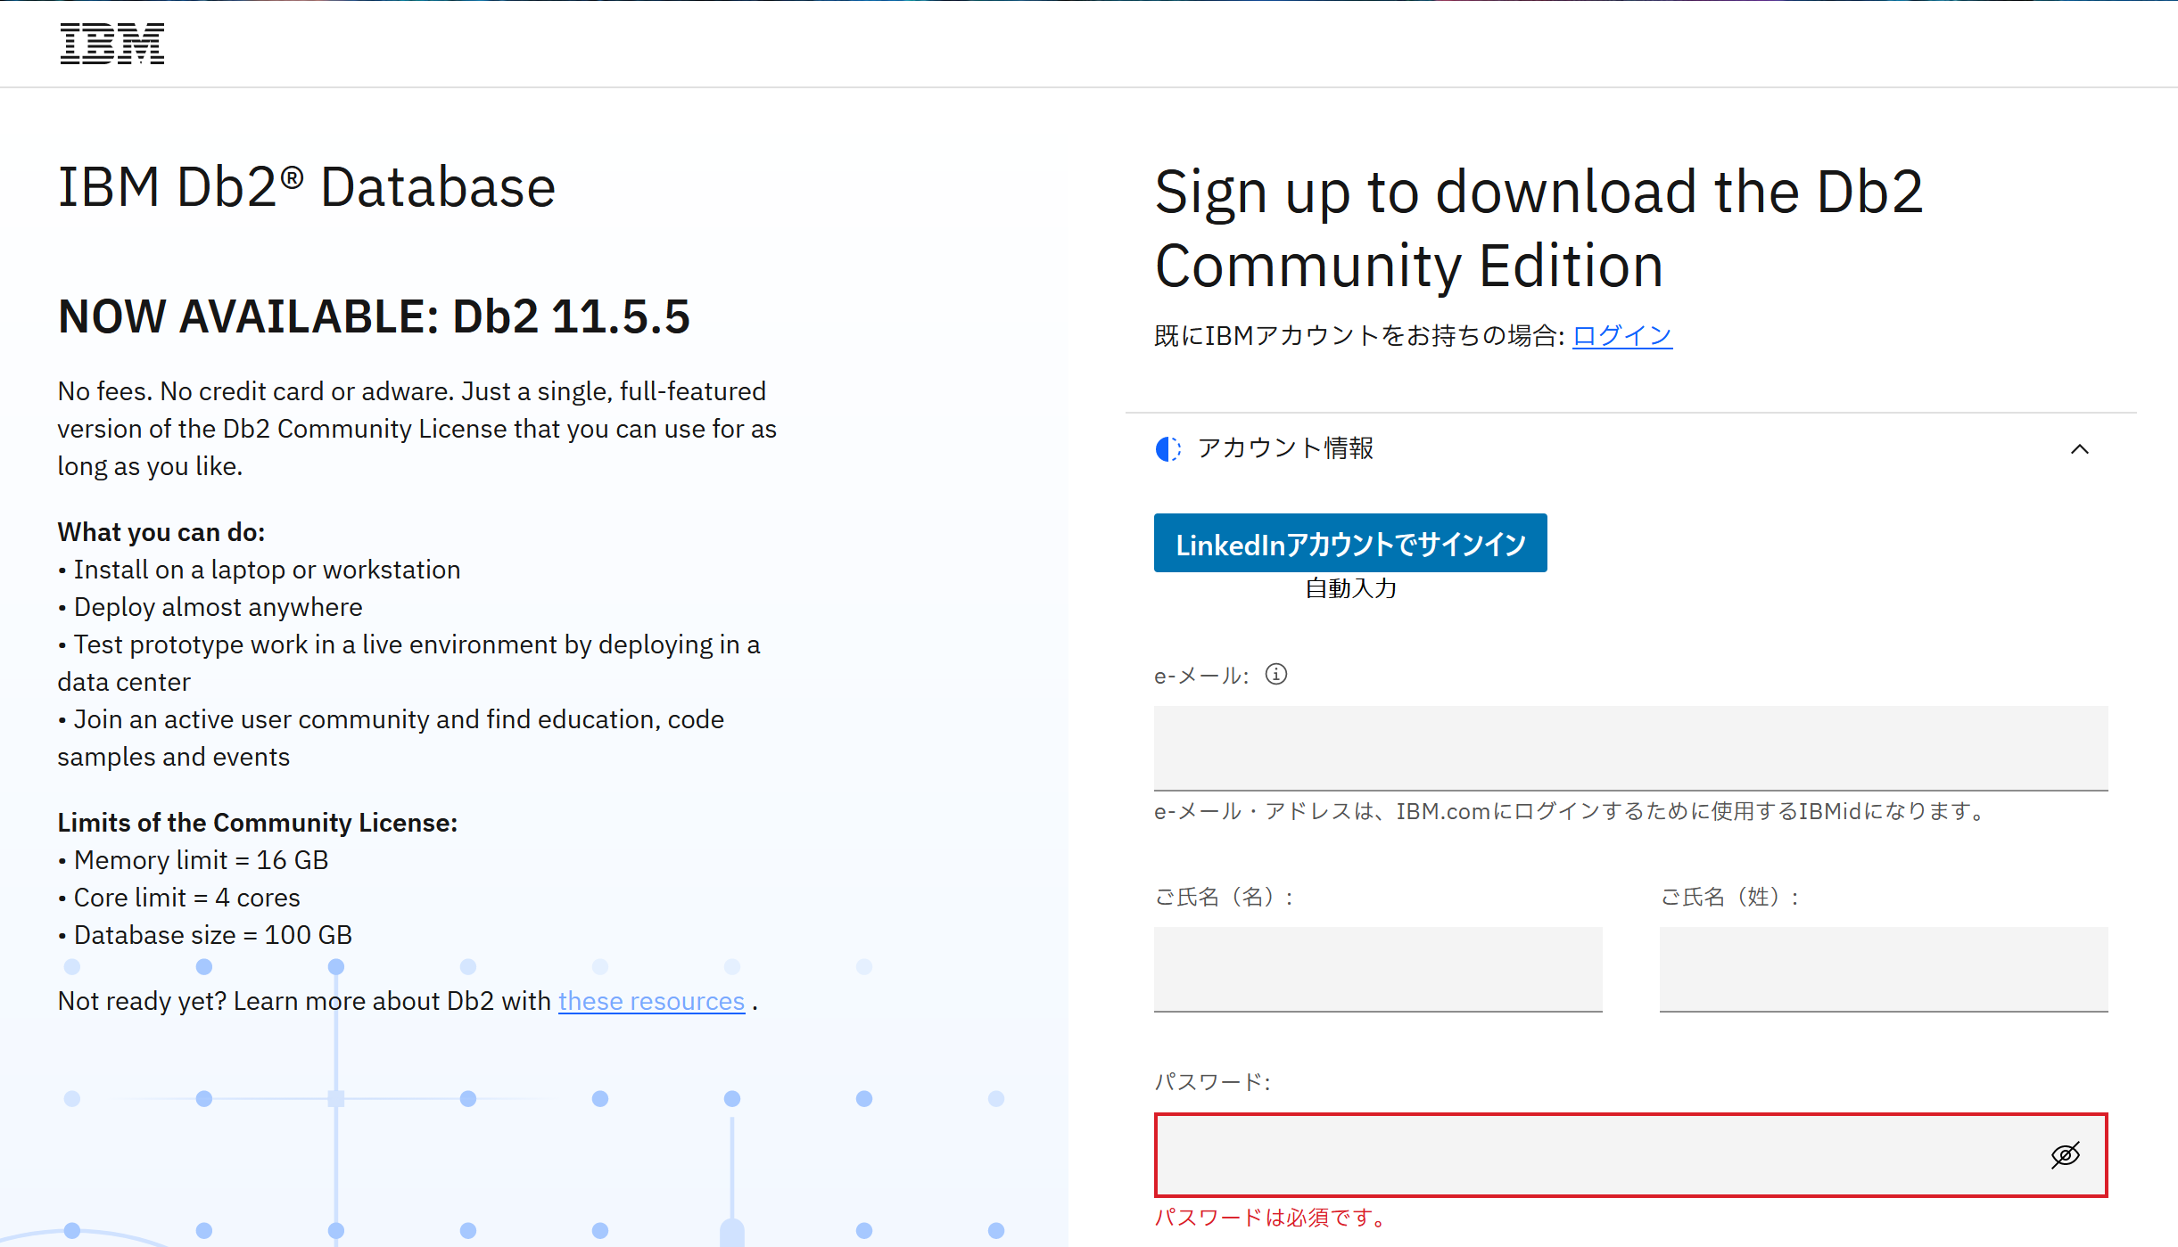Click the アカウント情報 section title

coord(1284,448)
